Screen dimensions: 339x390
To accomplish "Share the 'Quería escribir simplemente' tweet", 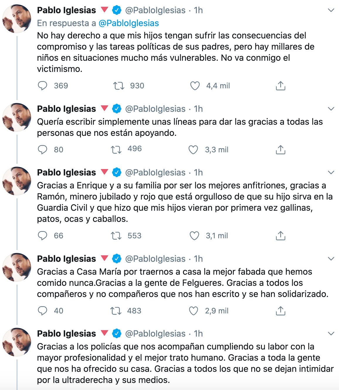I will point(280,150).
